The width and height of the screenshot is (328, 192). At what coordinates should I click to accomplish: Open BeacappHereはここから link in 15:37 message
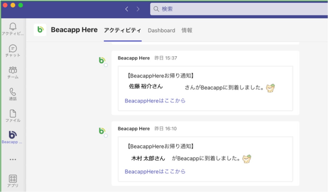pyautogui.click(x=155, y=101)
